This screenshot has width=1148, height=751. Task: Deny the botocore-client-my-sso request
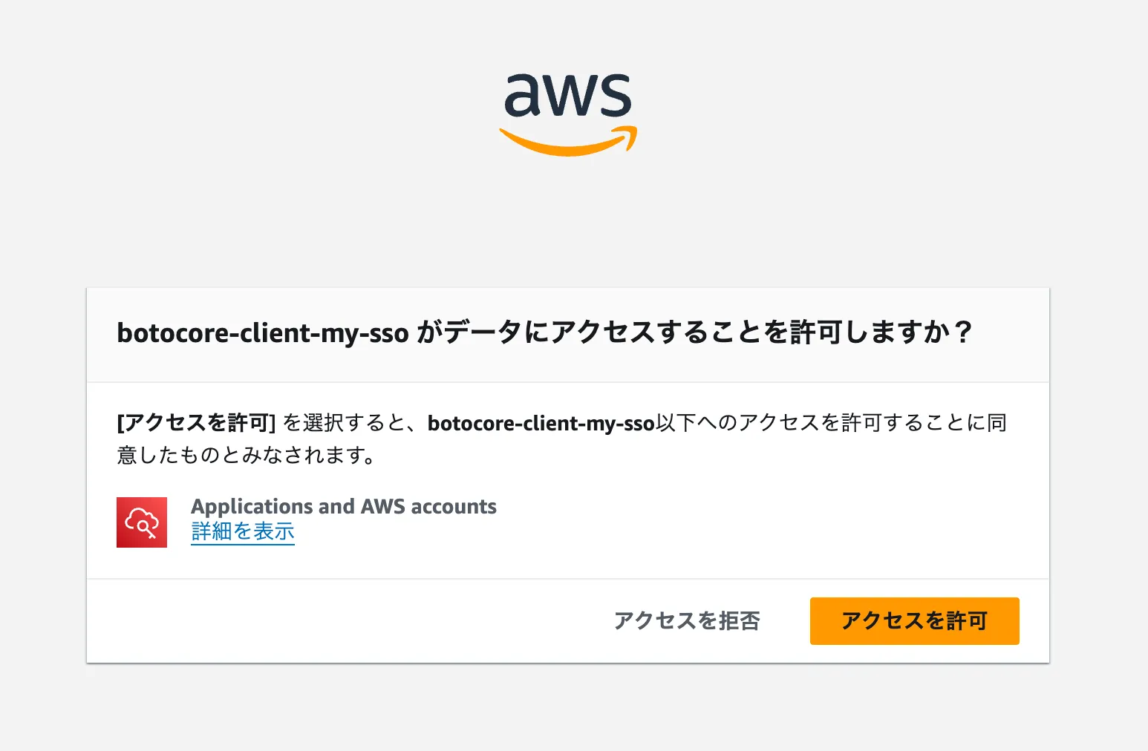[x=687, y=621]
